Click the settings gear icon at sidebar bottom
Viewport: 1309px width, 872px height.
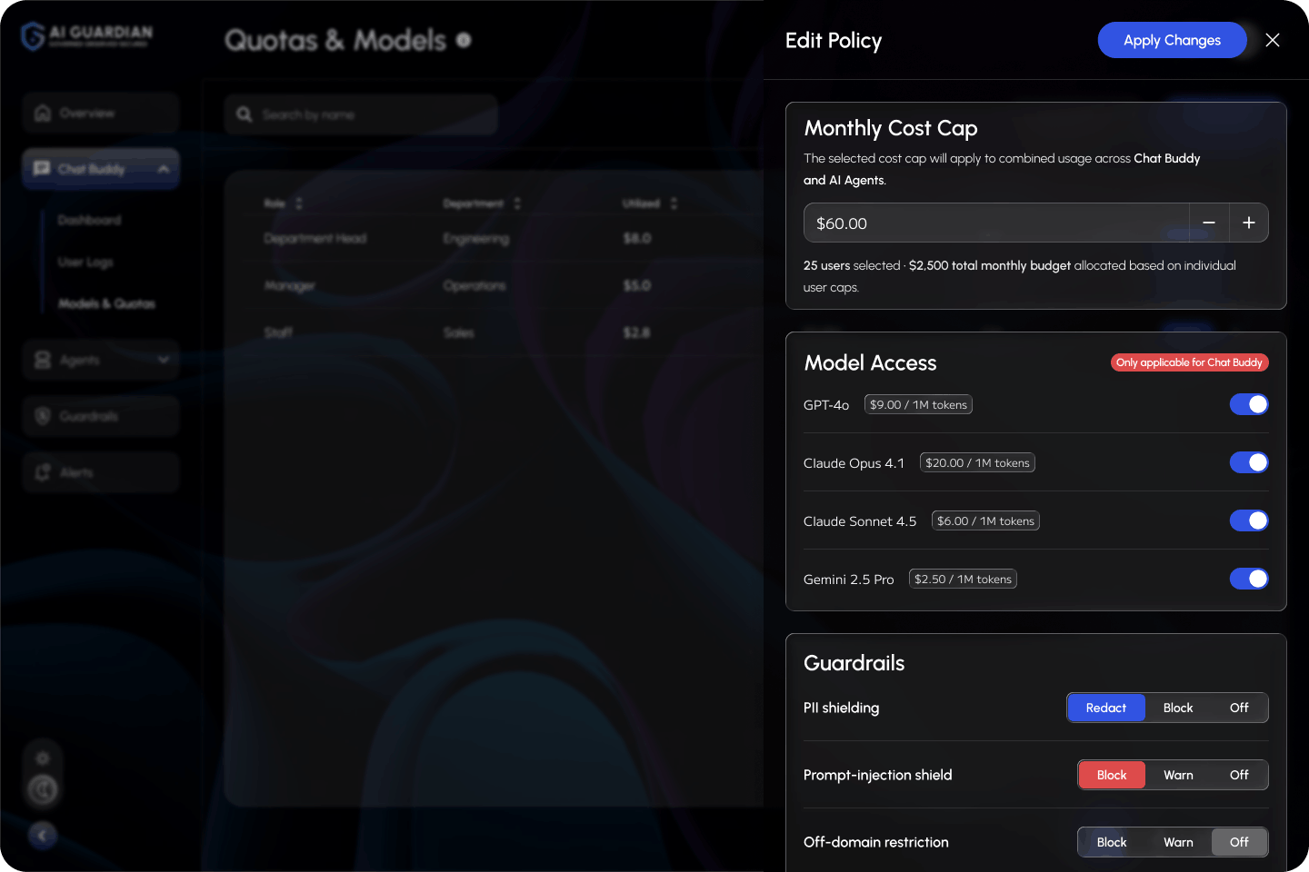point(43,758)
